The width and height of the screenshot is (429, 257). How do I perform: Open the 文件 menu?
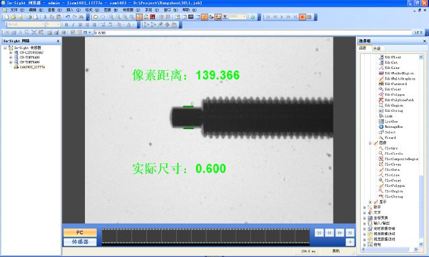pyautogui.click(x=17, y=10)
